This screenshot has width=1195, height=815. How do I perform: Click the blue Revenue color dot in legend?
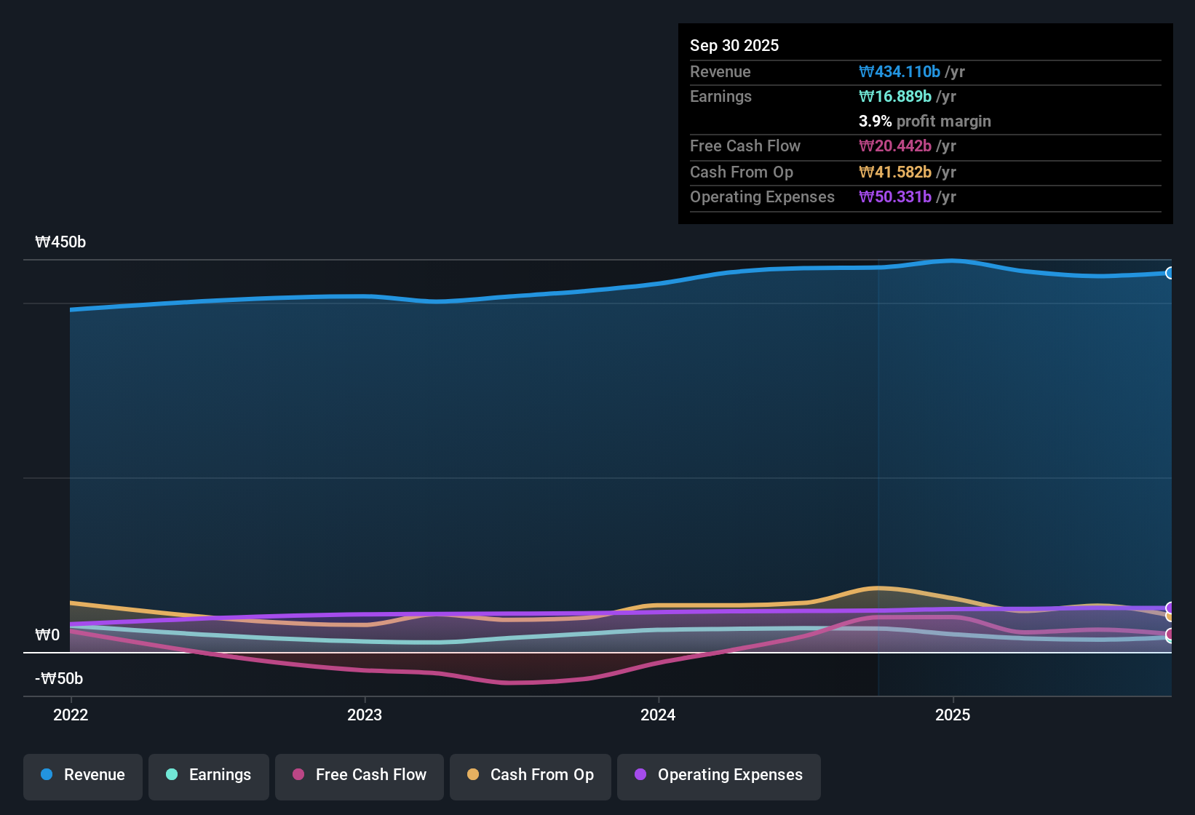tap(47, 775)
